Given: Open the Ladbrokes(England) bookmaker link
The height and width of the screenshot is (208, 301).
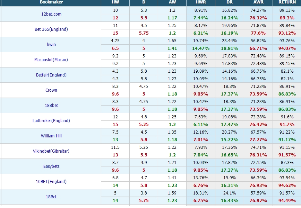Looking at the screenshot, I should [x=51, y=121].
